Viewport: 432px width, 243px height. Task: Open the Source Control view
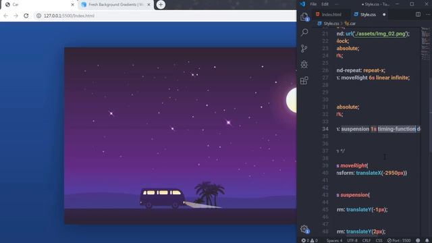[304, 49]
